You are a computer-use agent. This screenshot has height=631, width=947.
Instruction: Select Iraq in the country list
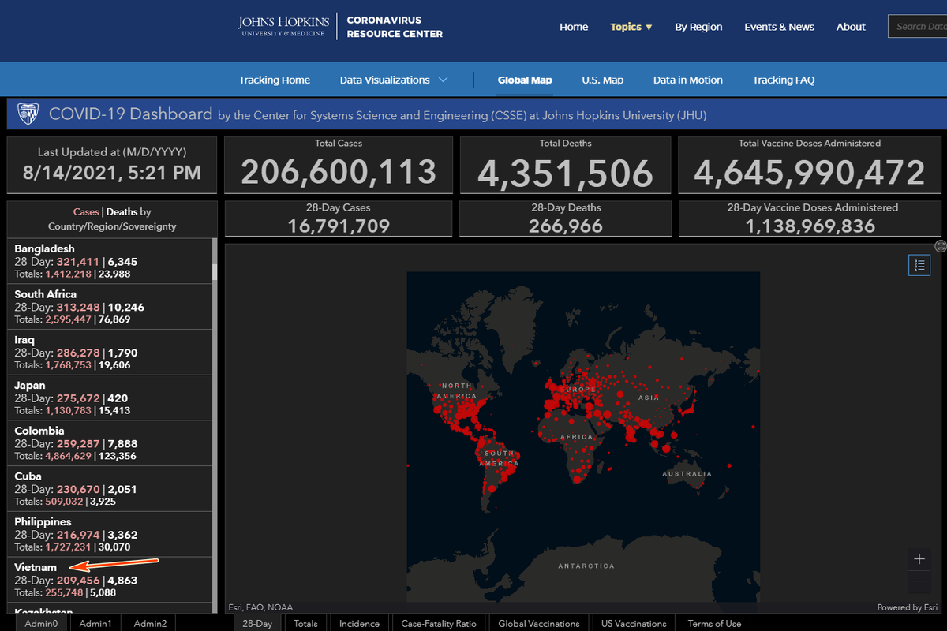click(x=110, y=352)
